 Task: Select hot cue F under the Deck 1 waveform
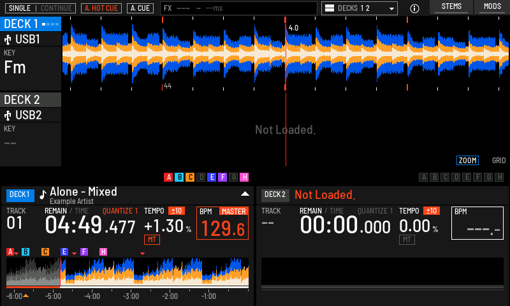tap(222, 177)
